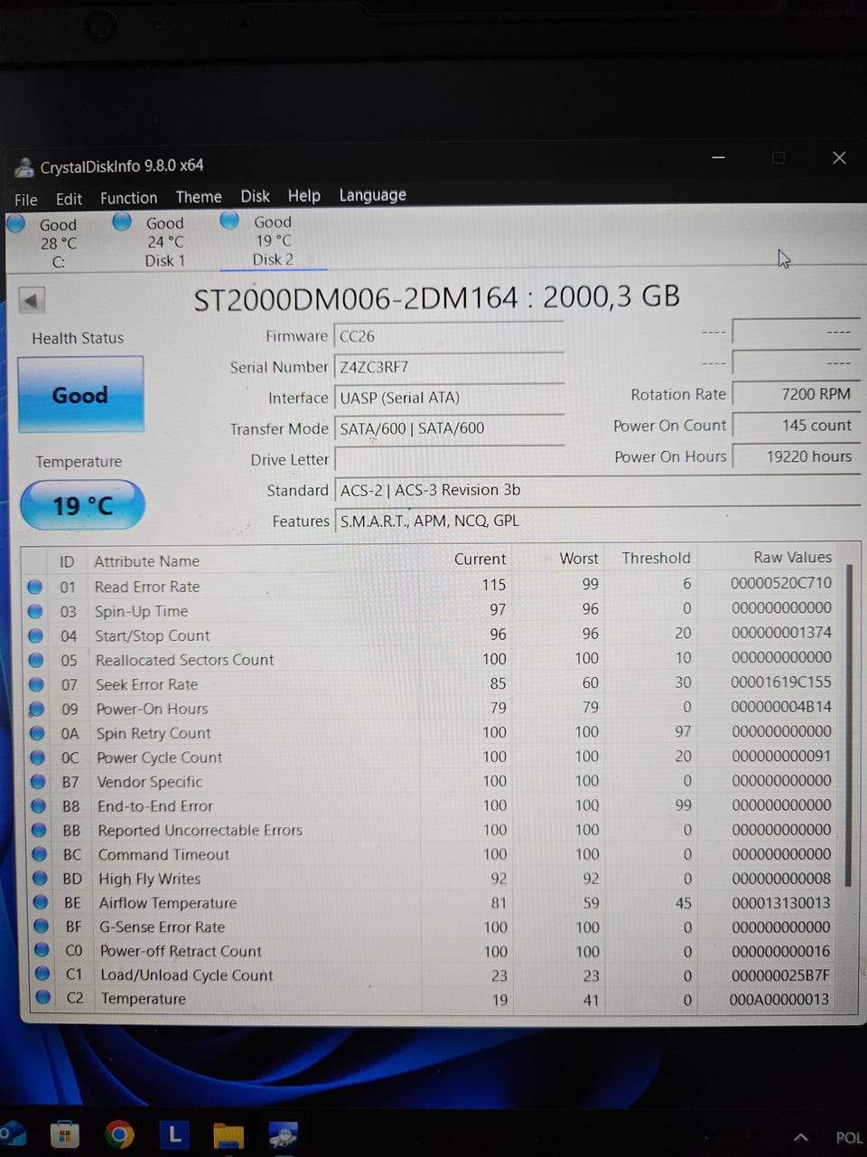Click status dot for Power-off Retract Count
Image resolution: width=867 pixels, height=1157 pixels.
coord(42,950)
